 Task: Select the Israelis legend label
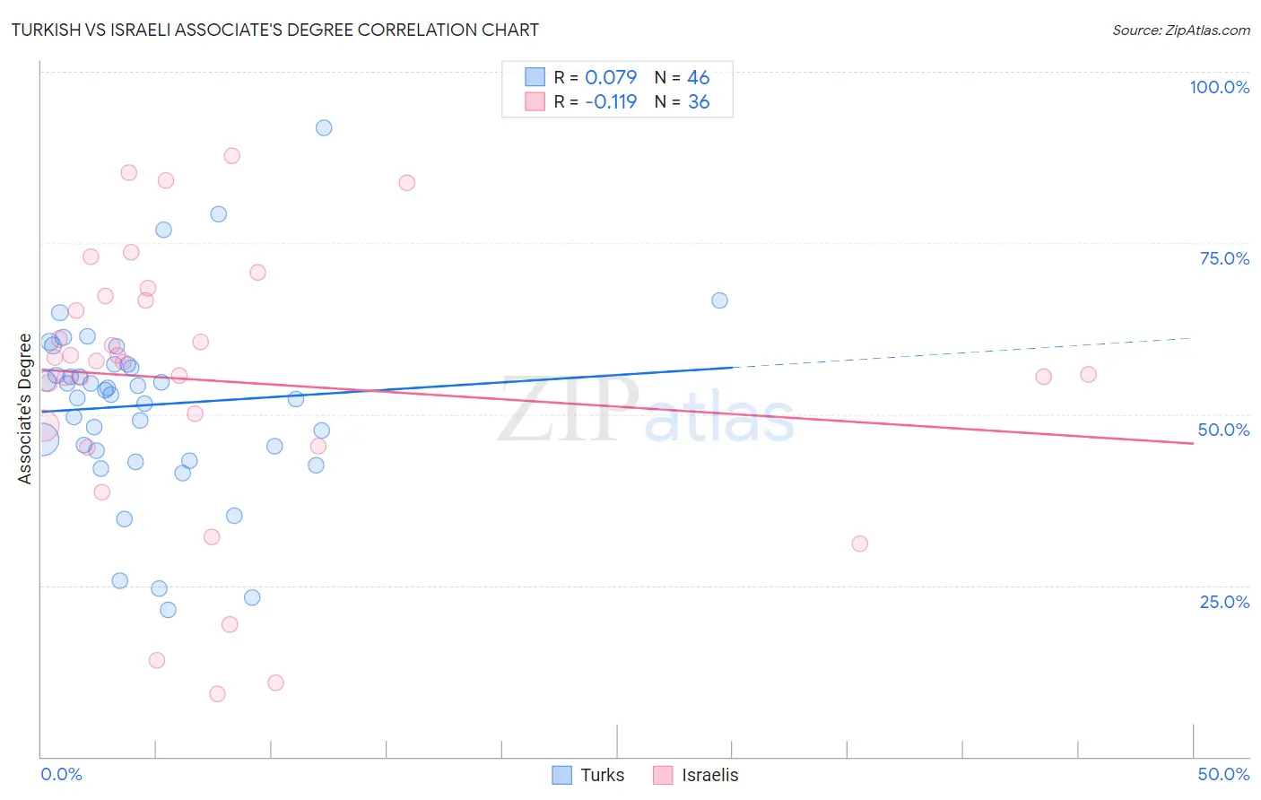tap(710, 775)
